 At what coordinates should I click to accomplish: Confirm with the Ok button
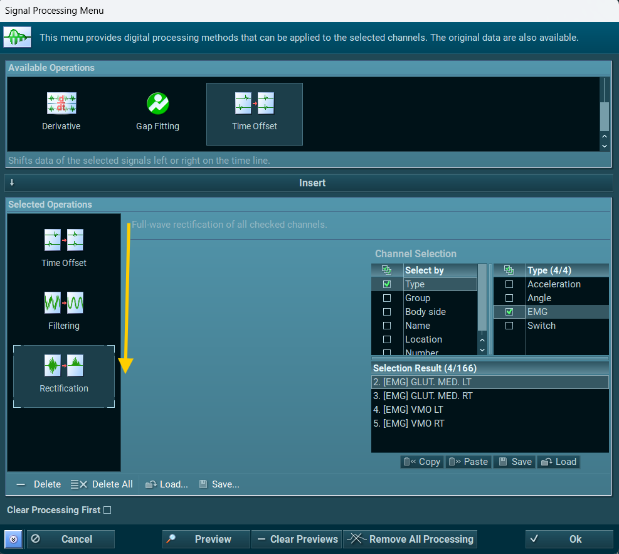[x=569, y=539]
